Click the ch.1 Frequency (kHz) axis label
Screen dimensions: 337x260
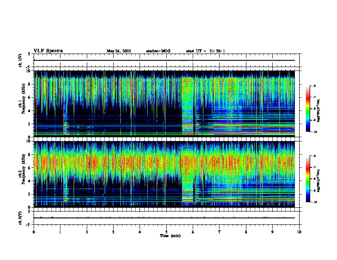coord(22,99)
